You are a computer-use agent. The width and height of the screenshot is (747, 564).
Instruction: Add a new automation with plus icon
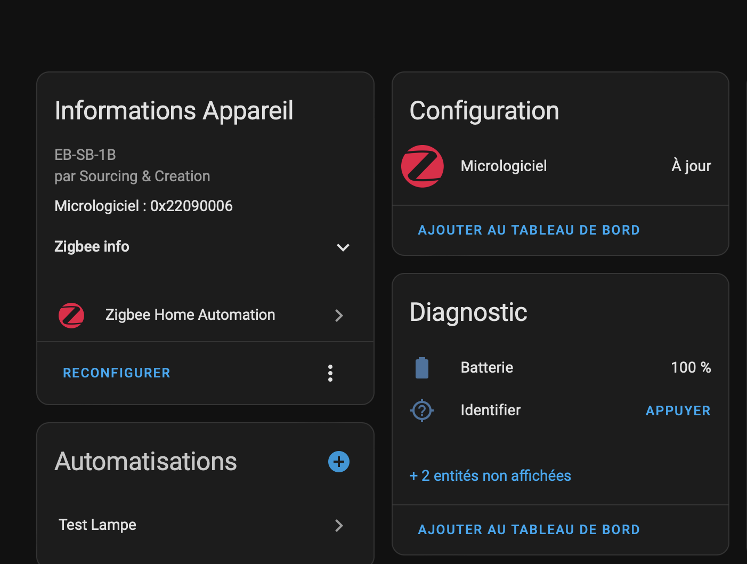[x=339, y=462]
